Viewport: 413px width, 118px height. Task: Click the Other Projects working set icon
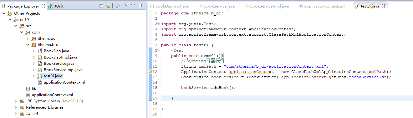(10, 13)
